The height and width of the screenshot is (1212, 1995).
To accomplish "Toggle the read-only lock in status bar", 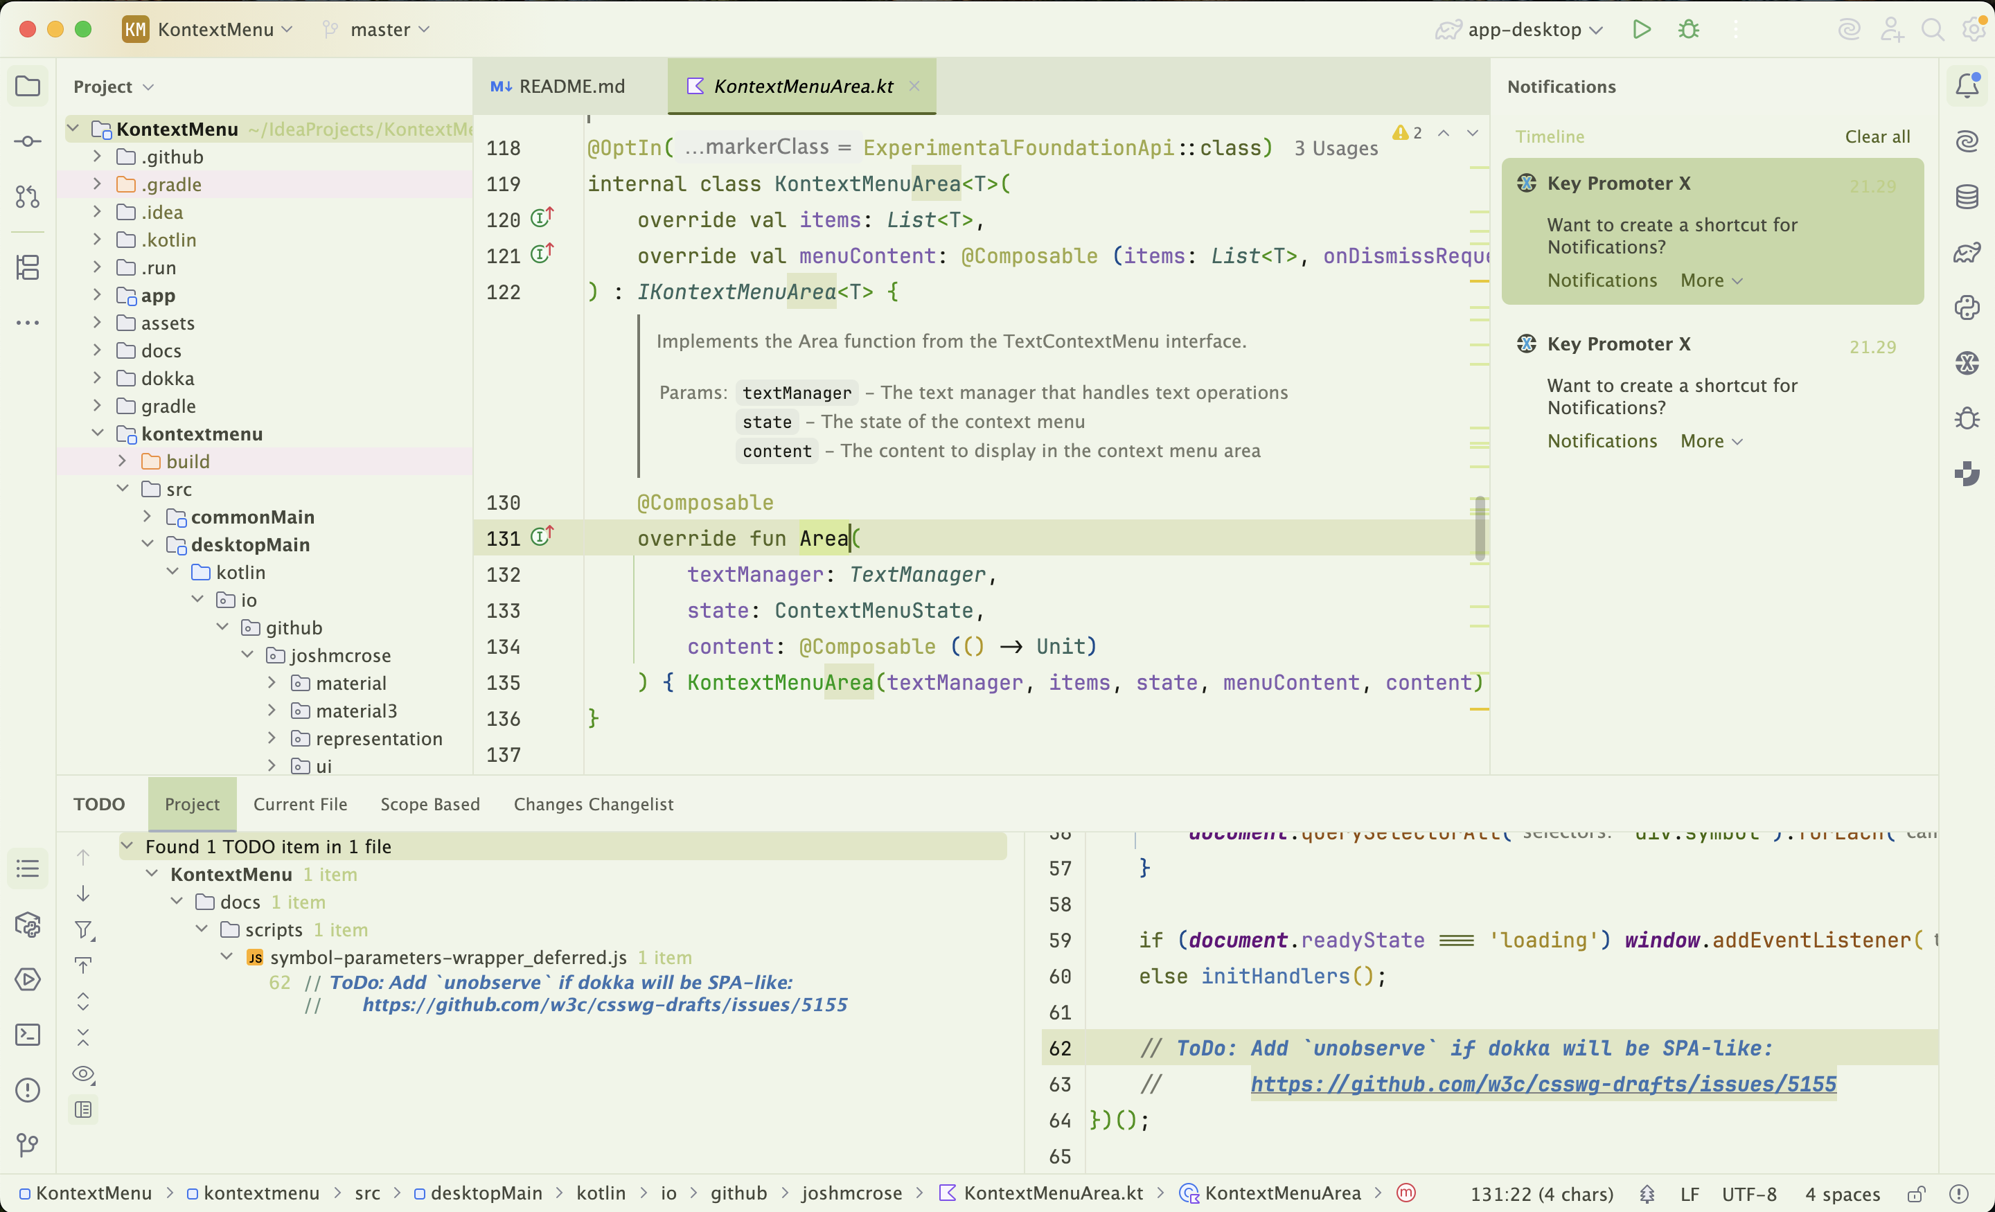I will click(1915, 1194).
